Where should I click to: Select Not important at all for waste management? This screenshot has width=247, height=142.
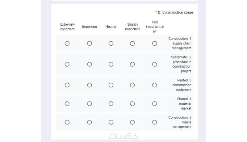point(155,122)
